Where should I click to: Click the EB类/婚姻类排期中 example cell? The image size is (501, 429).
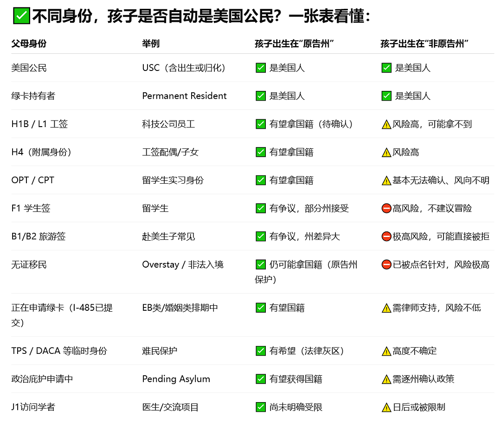180,307
